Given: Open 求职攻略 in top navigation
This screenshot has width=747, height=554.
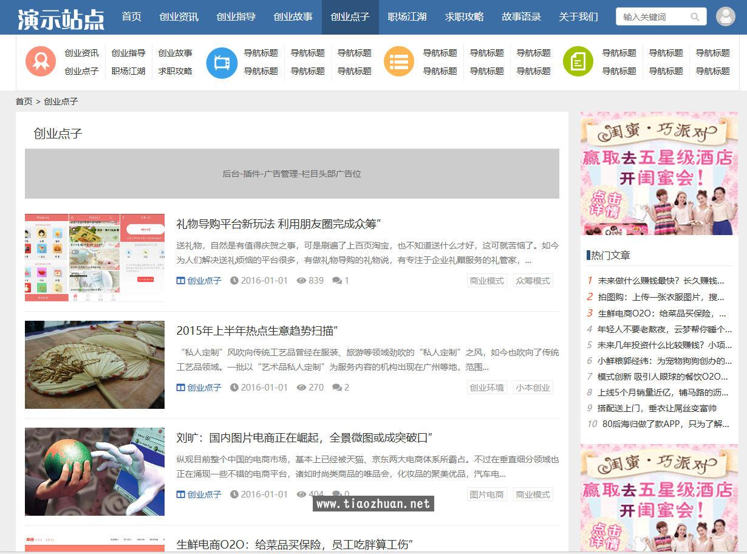Looking at the screenshot, I should point(464,17).
